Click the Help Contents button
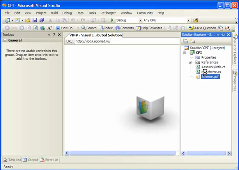The height and width of the screenshot is (170, 239). pyautogui.click(x=124, y=28)
